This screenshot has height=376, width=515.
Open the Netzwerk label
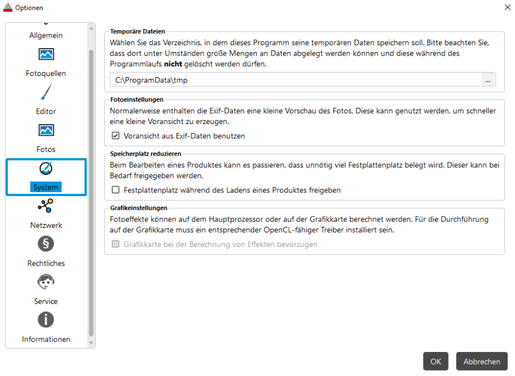46,225
